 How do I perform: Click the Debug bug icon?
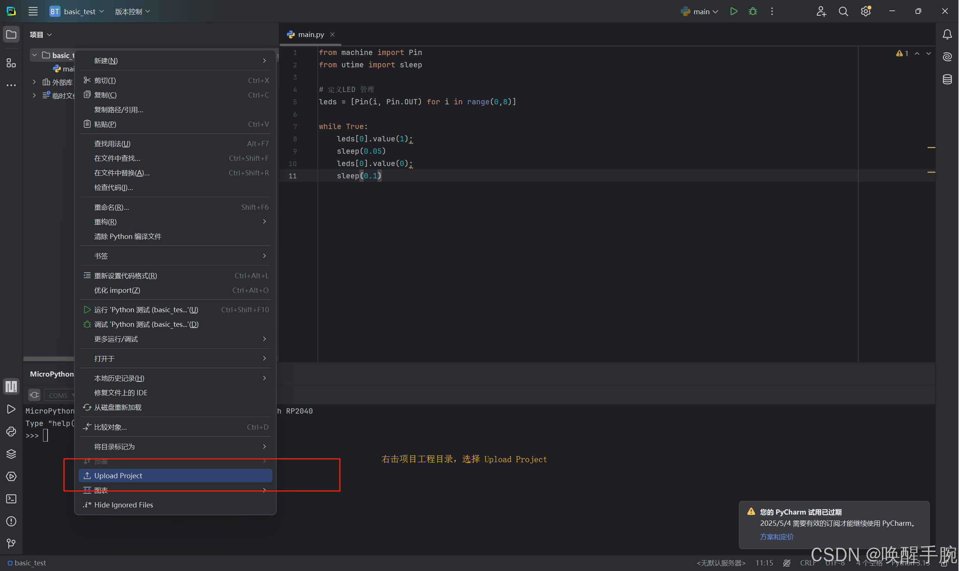pyautogui.click(x=753, y=12)
